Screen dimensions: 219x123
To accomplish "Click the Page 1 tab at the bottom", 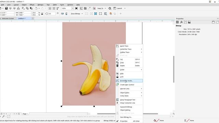I will (x=25, y=114).
